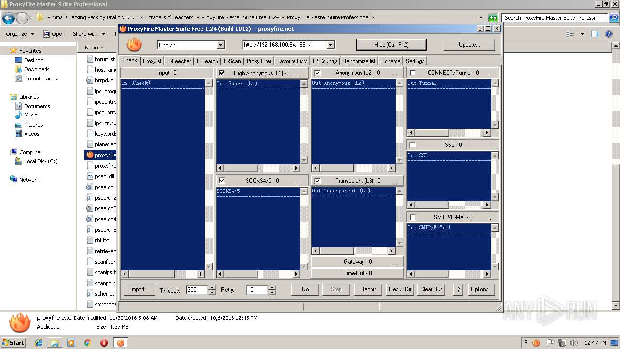This screenshot has width=620, height=349.
Task: Click the Report button
Action: pos(368,289)
